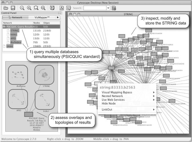Zoom in with the plus magnifier
The height and width of the screenshot is (142, 192).
[29, 8]
